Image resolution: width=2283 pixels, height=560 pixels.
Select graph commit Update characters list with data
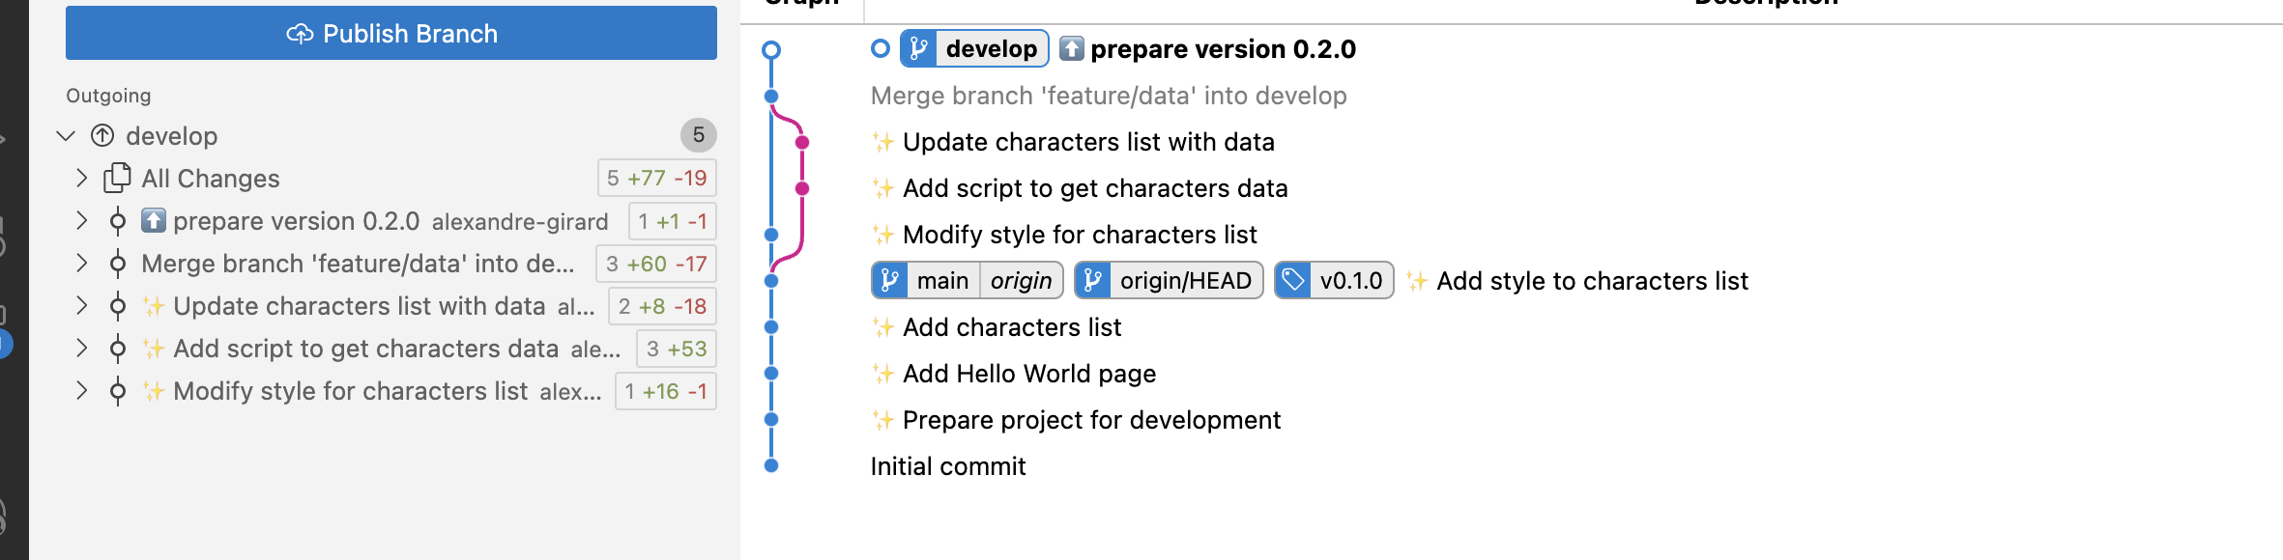[1088, 142]
